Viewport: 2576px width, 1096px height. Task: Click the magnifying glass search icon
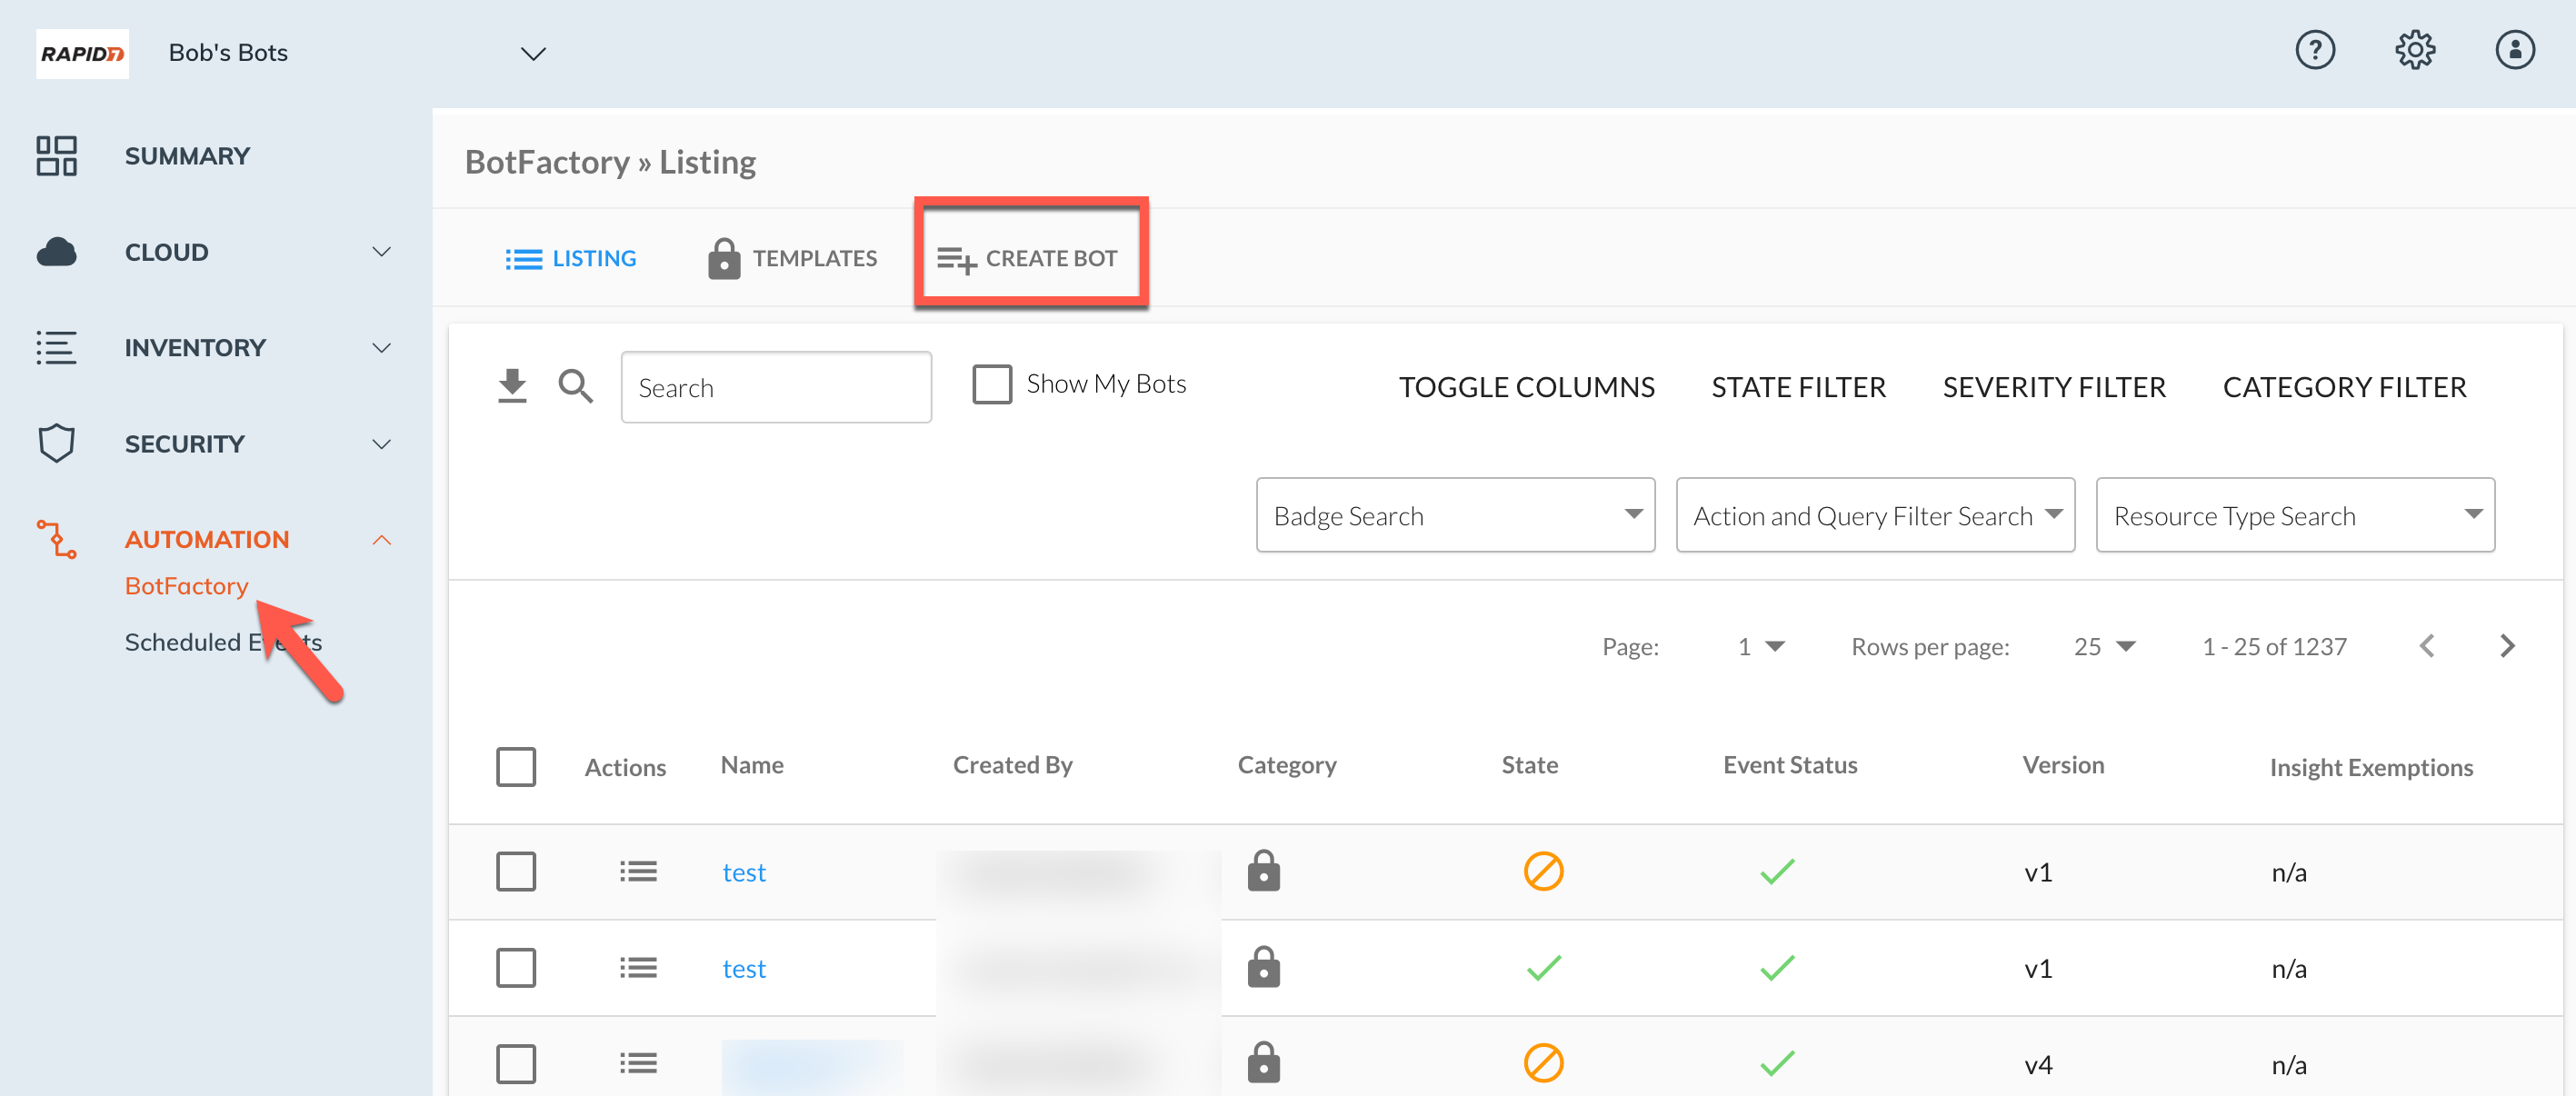pyautogui.click(x=575, y=386)
